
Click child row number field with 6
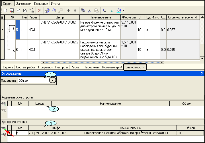click(22, 133)
